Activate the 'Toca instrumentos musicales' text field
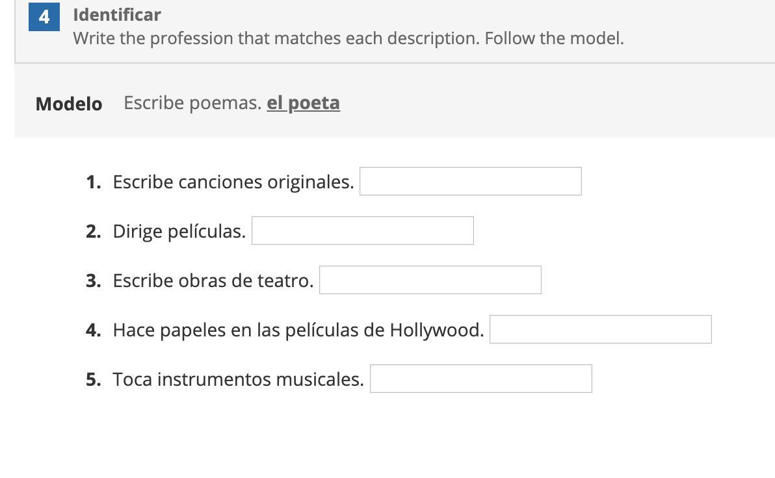775x478 pixels. coord(480,379)
